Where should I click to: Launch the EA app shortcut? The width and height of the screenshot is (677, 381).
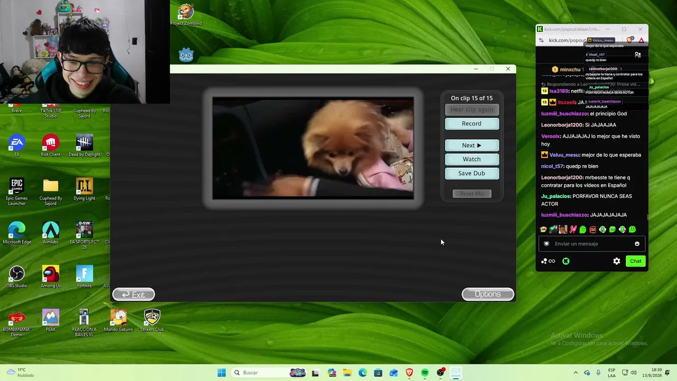(x=17, y=146)
